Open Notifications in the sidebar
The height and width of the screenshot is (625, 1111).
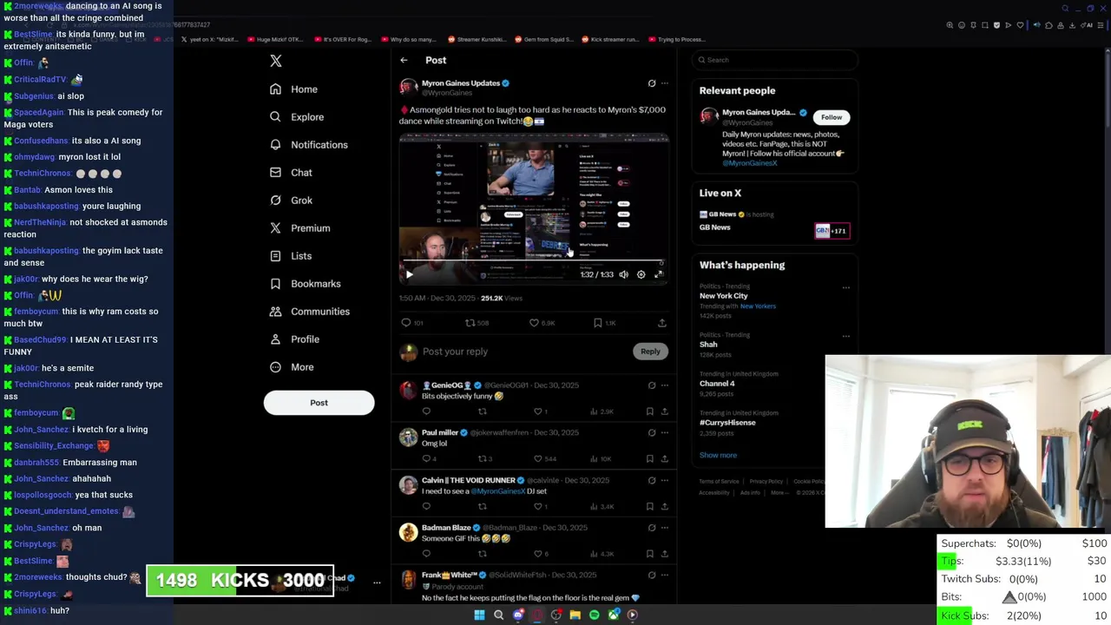pyautogui.click(x=309, y=145)
